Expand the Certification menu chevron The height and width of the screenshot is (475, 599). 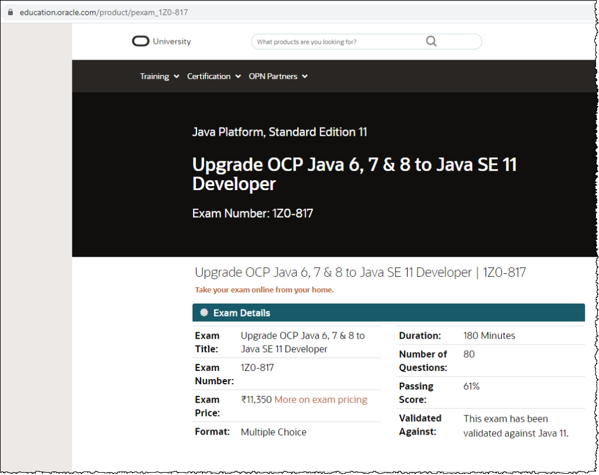tap(238, 77)
